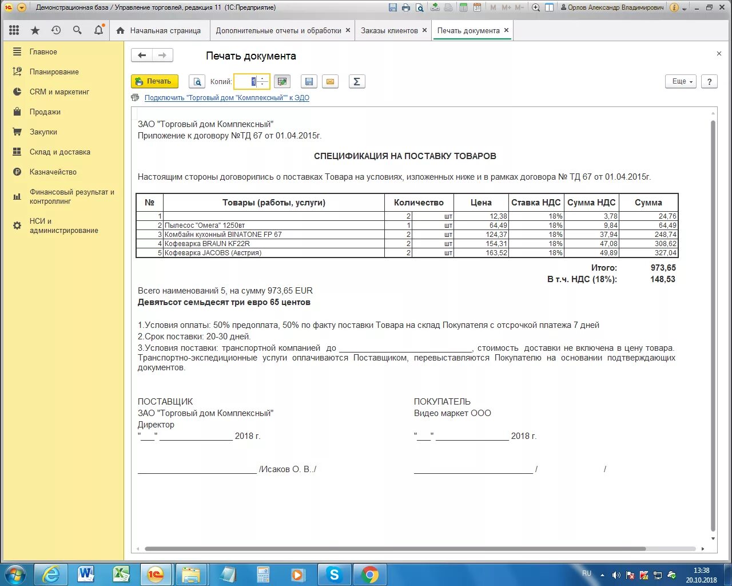Open Favorites star icon
The height and width of the screenshot is (586, 732).
35,30
